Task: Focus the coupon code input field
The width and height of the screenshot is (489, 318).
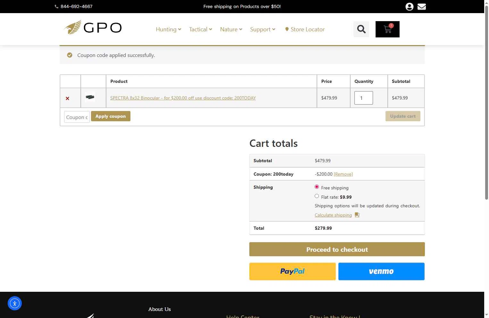Action: 77,117
